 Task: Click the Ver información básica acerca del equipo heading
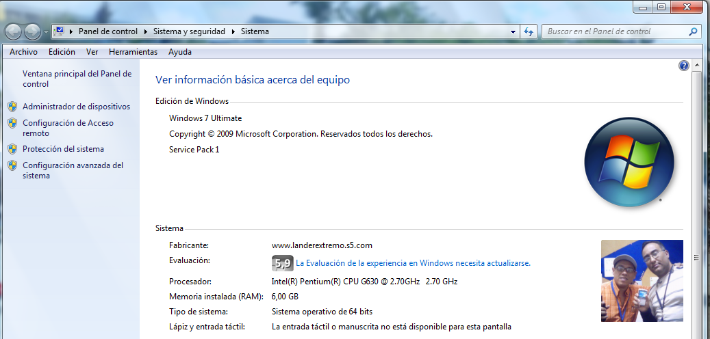click(x=253, y=80)
